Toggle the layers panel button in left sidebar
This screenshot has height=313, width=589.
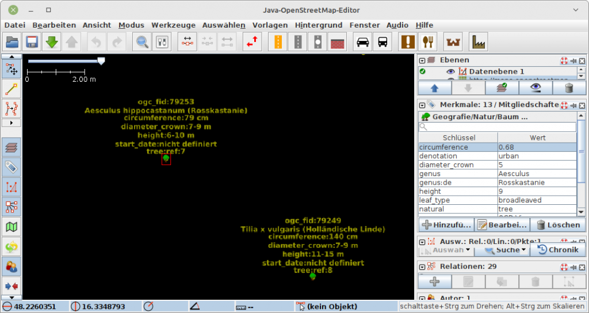pos(12,147)
